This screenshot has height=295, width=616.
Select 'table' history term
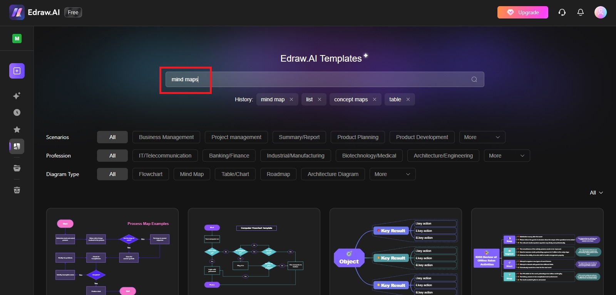pos(395,99)
